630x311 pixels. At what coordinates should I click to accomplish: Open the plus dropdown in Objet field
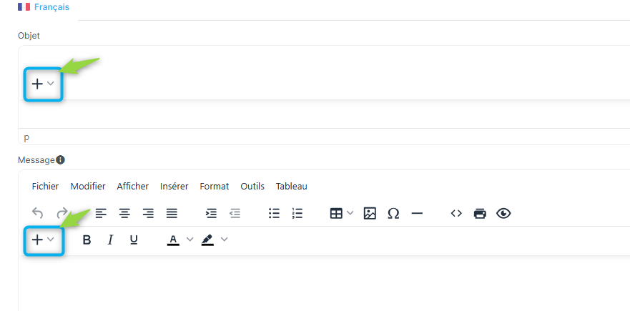point(43,84)
